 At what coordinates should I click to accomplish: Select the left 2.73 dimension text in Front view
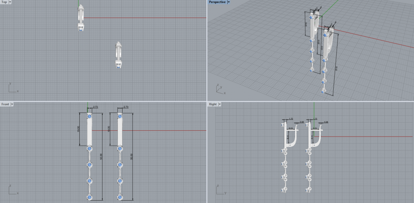pyautogui.click(x=96, y=107)
